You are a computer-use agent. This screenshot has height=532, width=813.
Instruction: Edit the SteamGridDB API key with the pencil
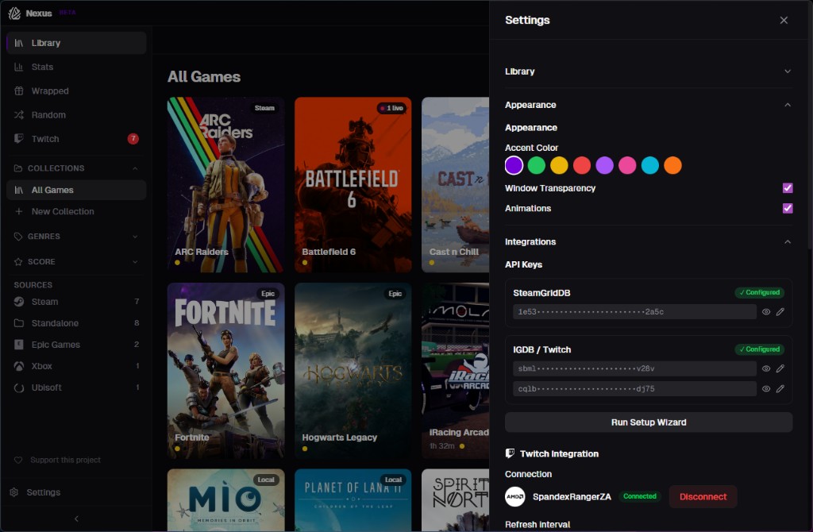780,311
